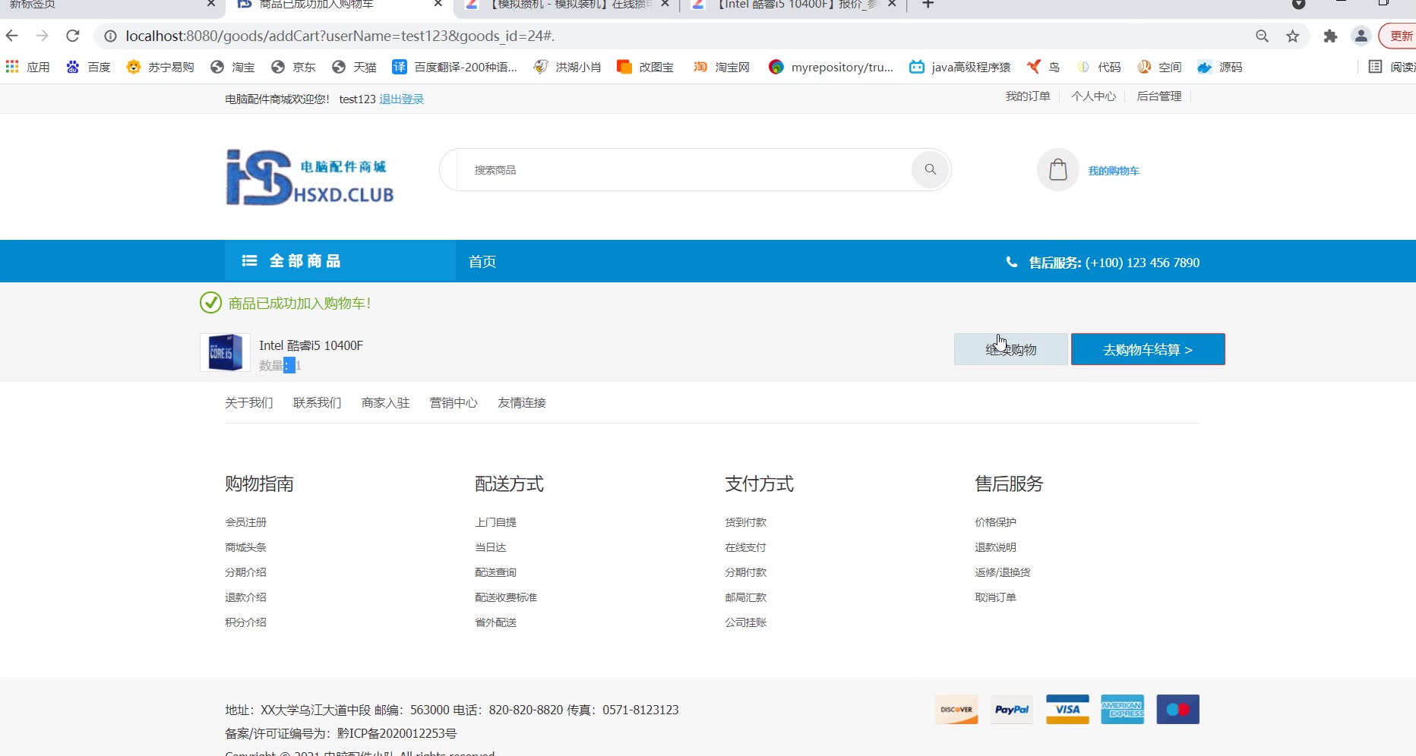This screenshot has width=1416, height=756.
Task: Click the American Express payment icon
Action: click(x=1123, y=710)
